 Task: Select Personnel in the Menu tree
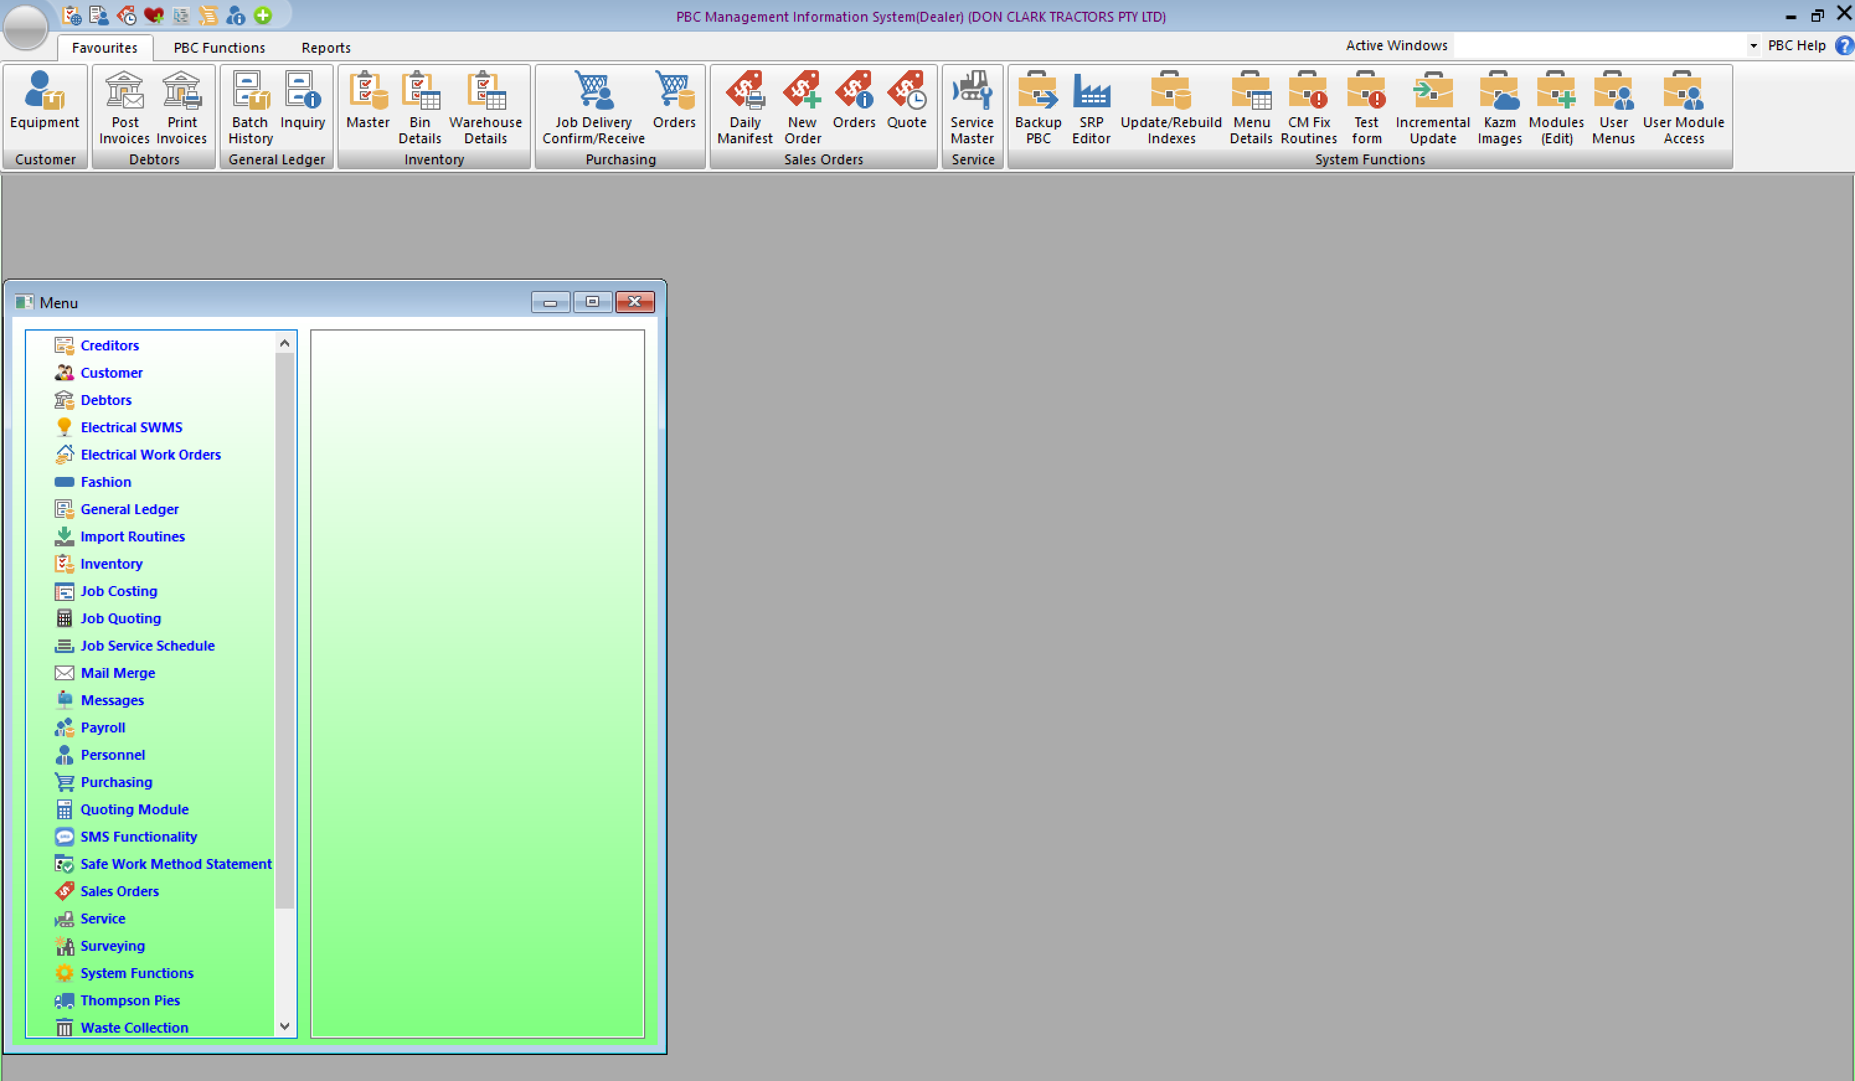pos(113,754)
